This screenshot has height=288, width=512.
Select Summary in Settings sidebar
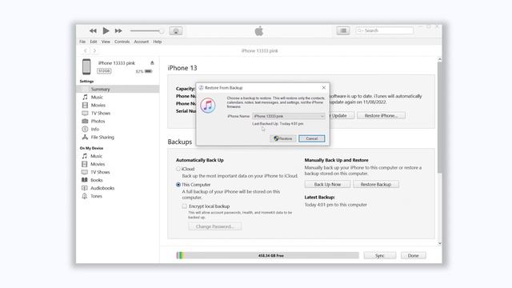click(x=118, y=89)
